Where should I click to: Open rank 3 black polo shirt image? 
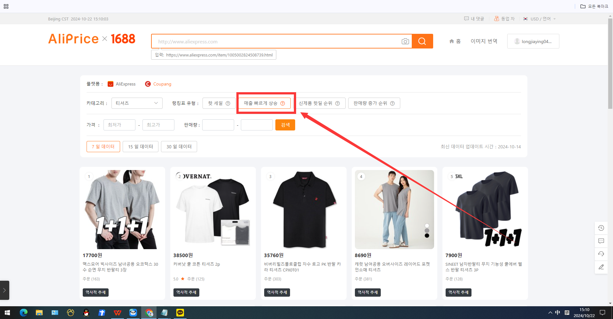click(304, 210)
